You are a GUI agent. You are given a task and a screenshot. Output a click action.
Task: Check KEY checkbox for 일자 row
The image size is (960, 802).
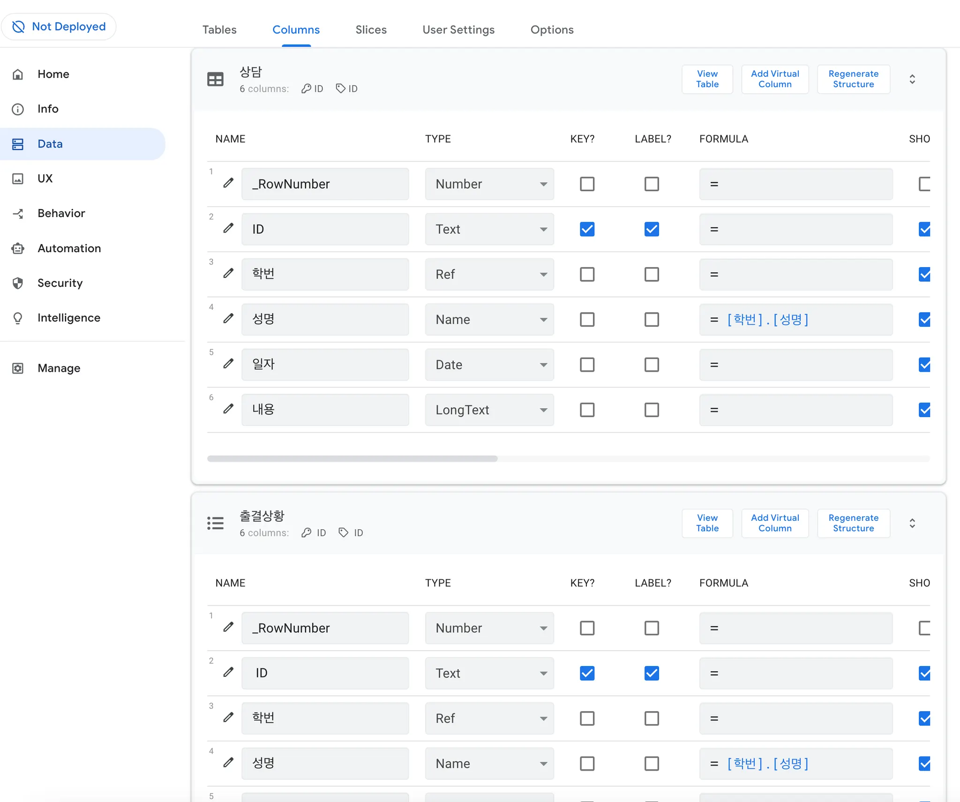(x=587, y=365)
